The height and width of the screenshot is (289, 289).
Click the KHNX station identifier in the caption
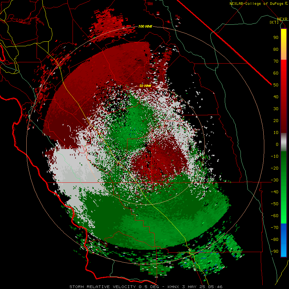pos(173,287)
